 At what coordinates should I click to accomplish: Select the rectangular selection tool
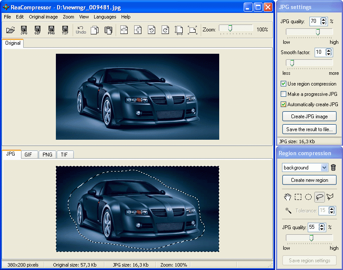(x=298, y=197)
